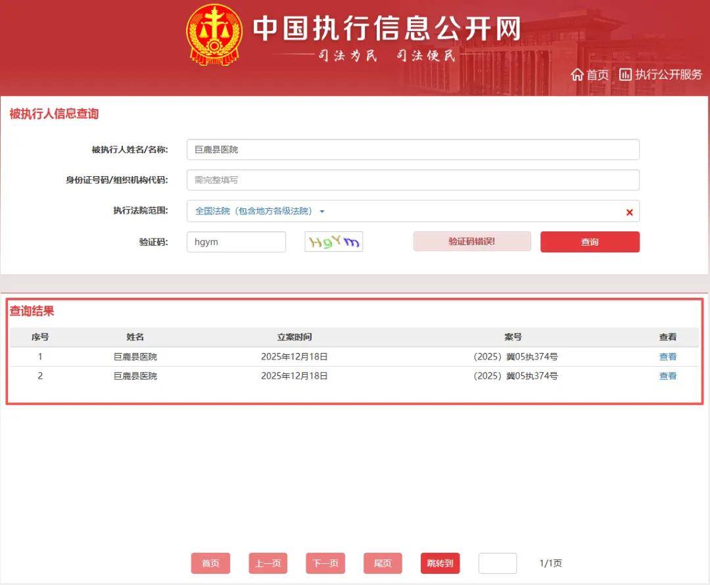Click the chart icon beside 执行公开服务
This screenshot has width=710, height=585.
point(625,75)
